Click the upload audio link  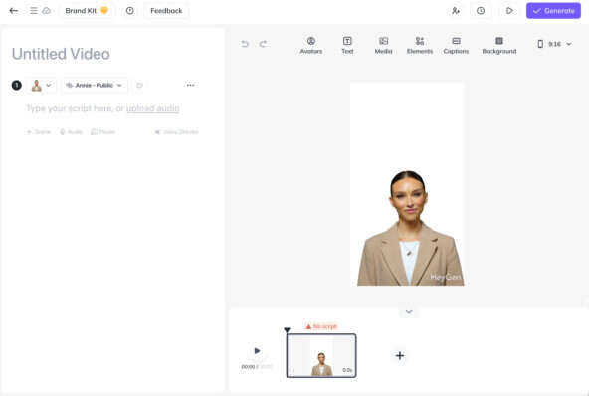point(152,109)
